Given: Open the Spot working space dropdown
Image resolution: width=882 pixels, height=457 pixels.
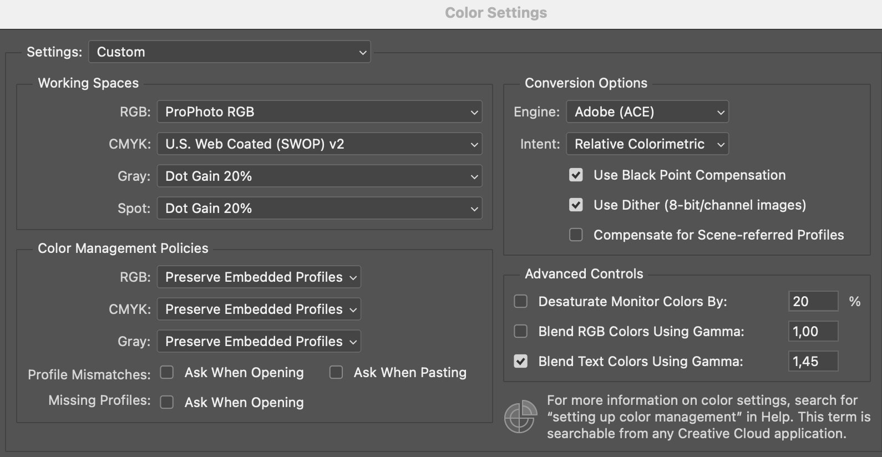Looking at the screenshot, I should tap(319, 209).
